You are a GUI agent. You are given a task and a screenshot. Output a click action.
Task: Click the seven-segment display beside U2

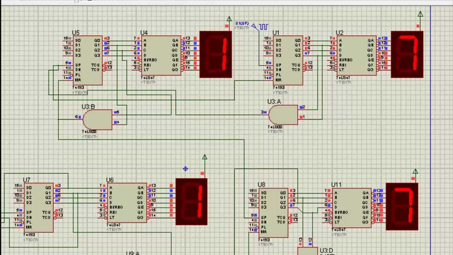click(x=407, y=55)
